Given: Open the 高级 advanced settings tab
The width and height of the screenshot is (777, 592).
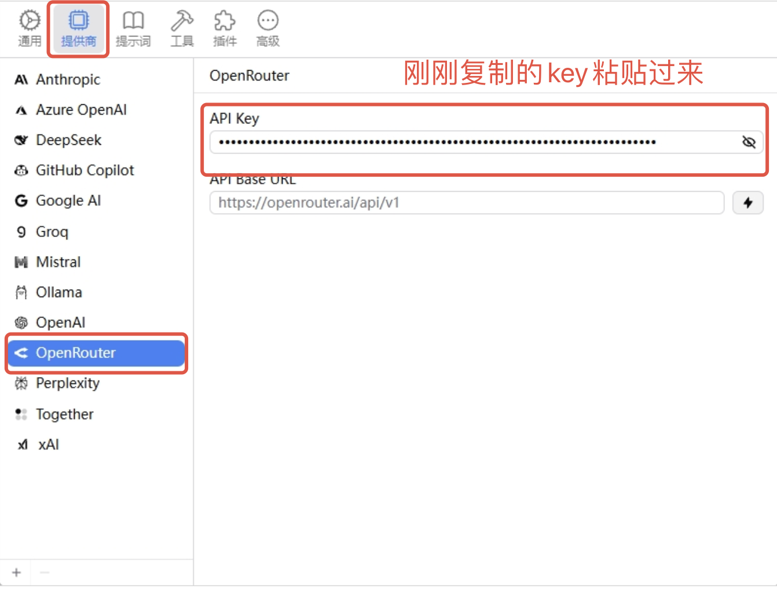Looking at the screenshot, I should pos(267,28).
